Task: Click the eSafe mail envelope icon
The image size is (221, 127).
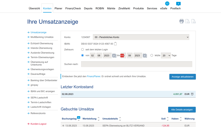Action: point(167,4)
